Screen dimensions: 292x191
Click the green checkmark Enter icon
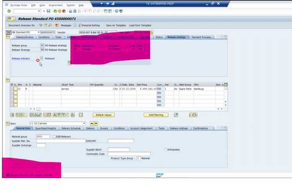(9, 11)
